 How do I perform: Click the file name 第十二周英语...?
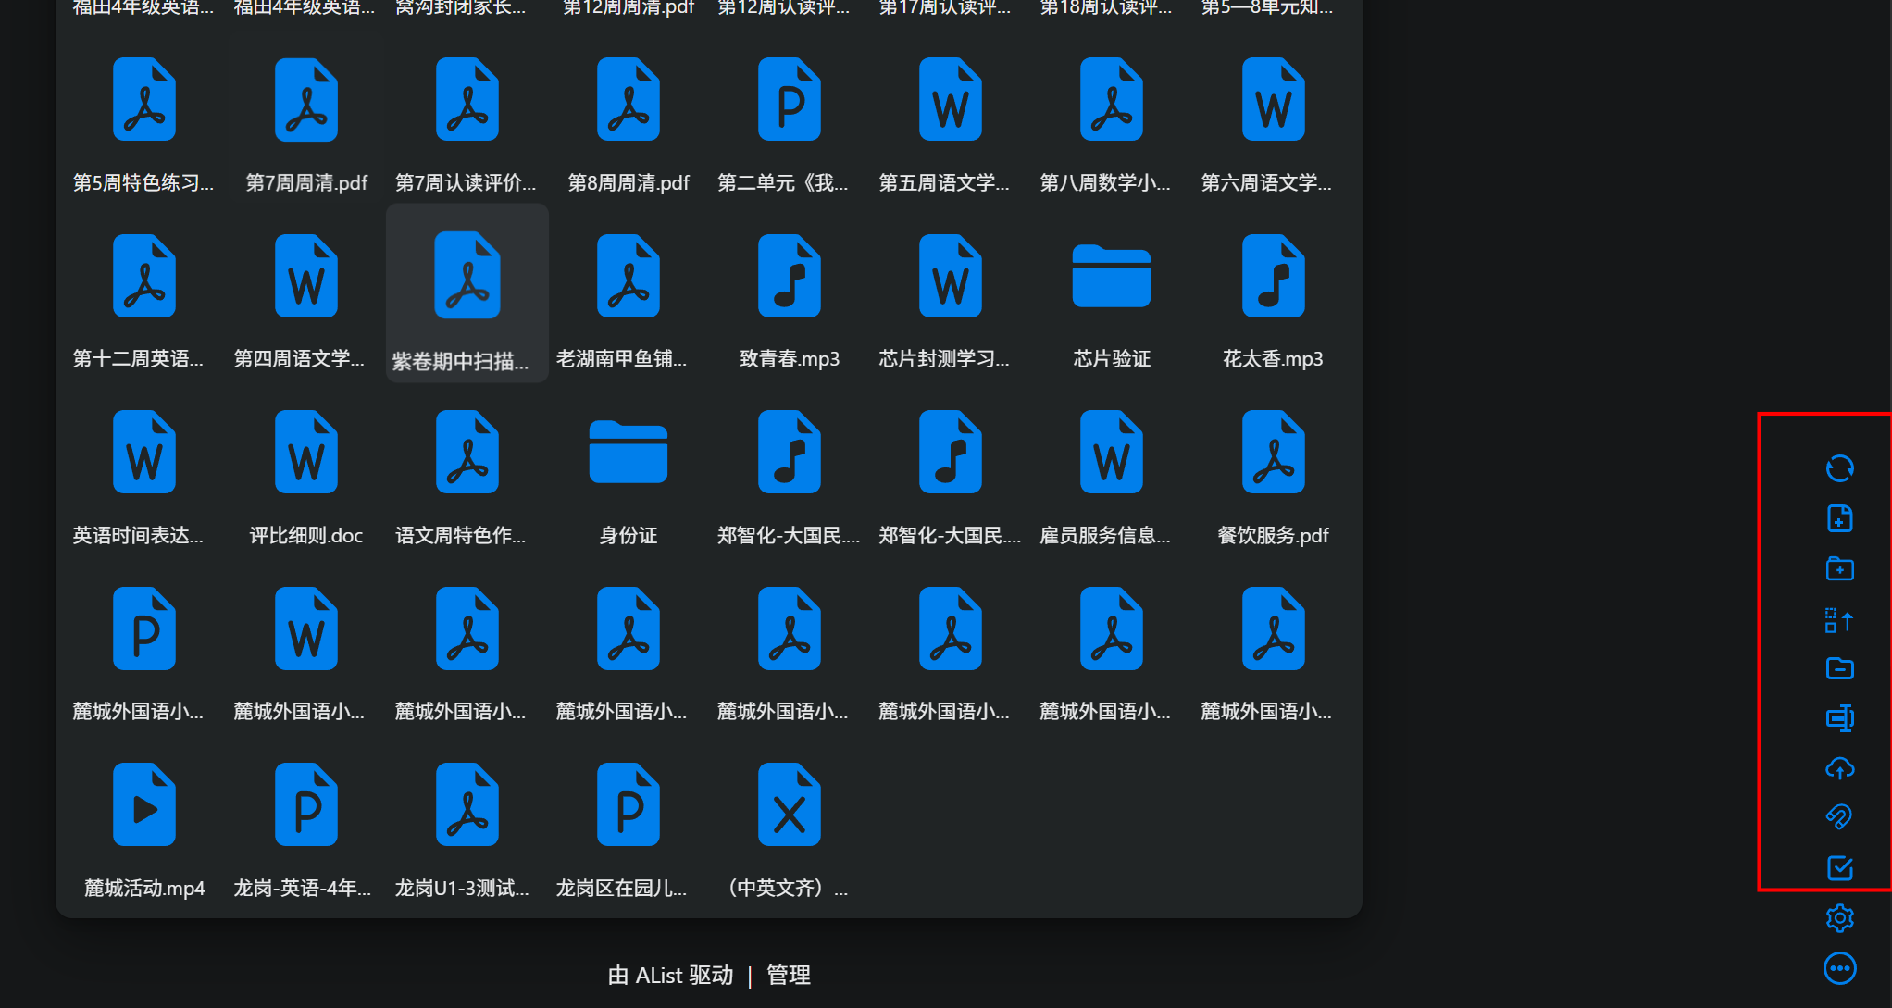(137, 358)
